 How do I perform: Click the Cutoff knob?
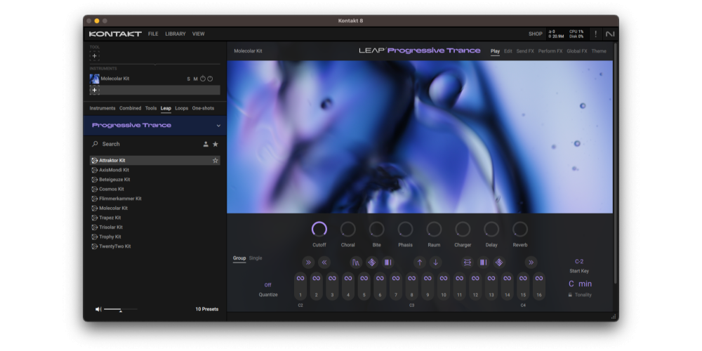coord(319,230)
